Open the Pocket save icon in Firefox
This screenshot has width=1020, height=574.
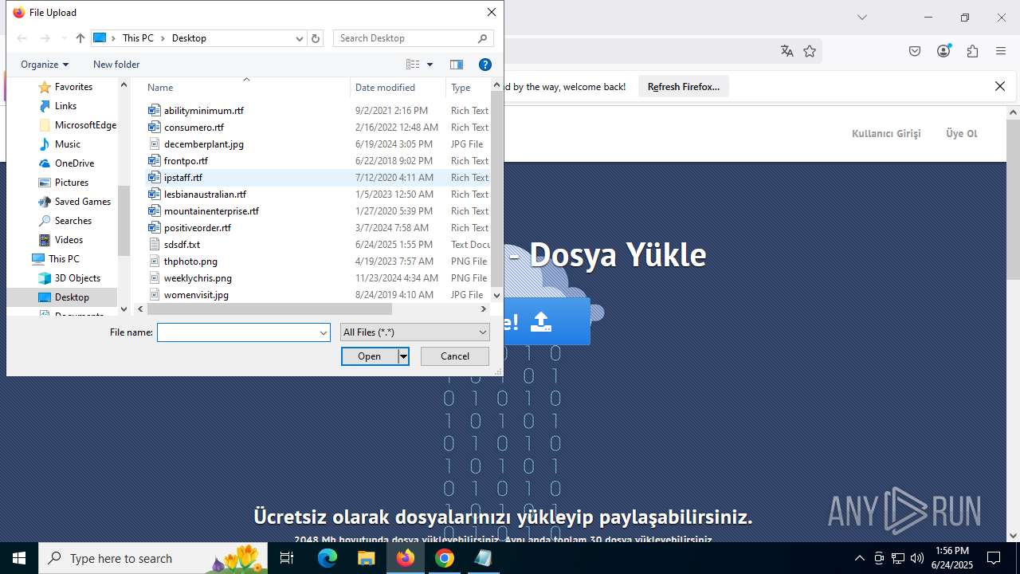(915, 51)
